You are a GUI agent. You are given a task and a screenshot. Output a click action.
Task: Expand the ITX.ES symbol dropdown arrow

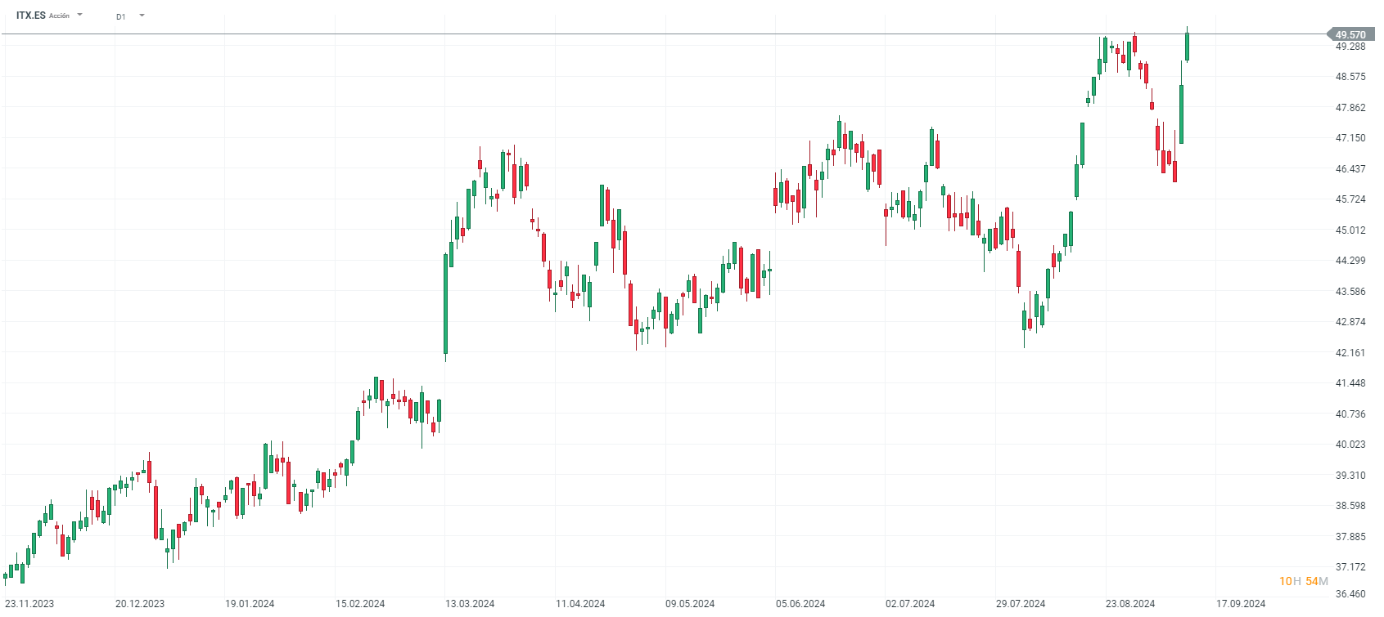pos(79,15)
